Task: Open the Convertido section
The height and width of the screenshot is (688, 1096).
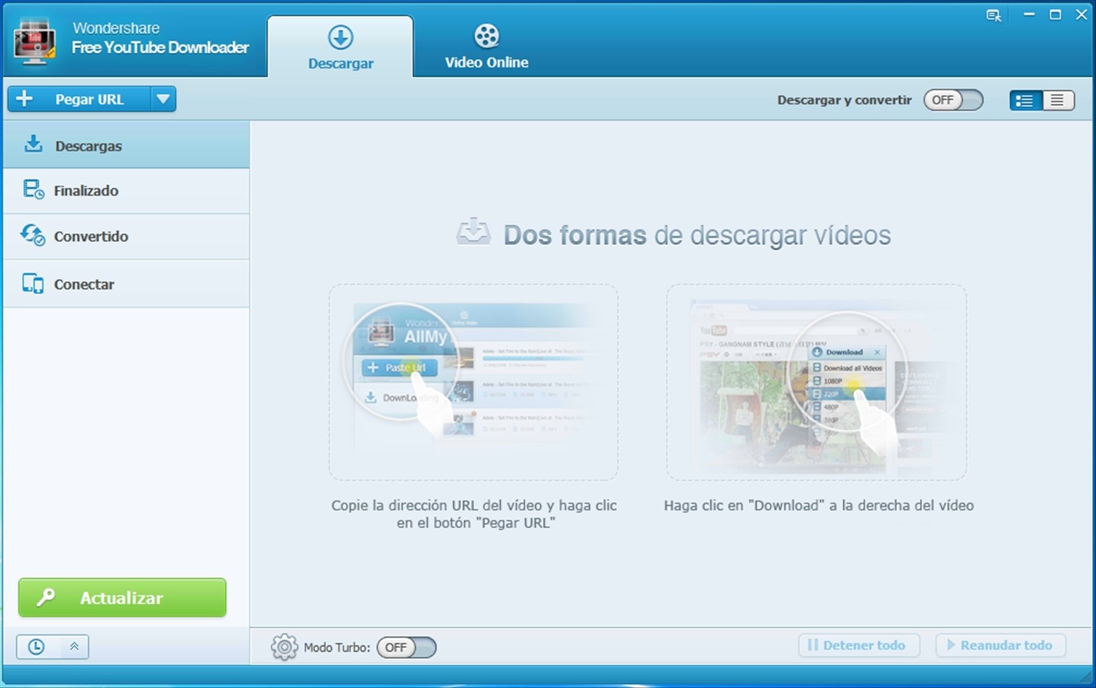Action: click(x=126, y=237)
